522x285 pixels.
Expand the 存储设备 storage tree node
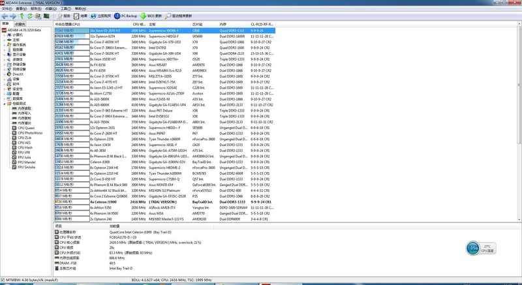click(x=5, y=64)
